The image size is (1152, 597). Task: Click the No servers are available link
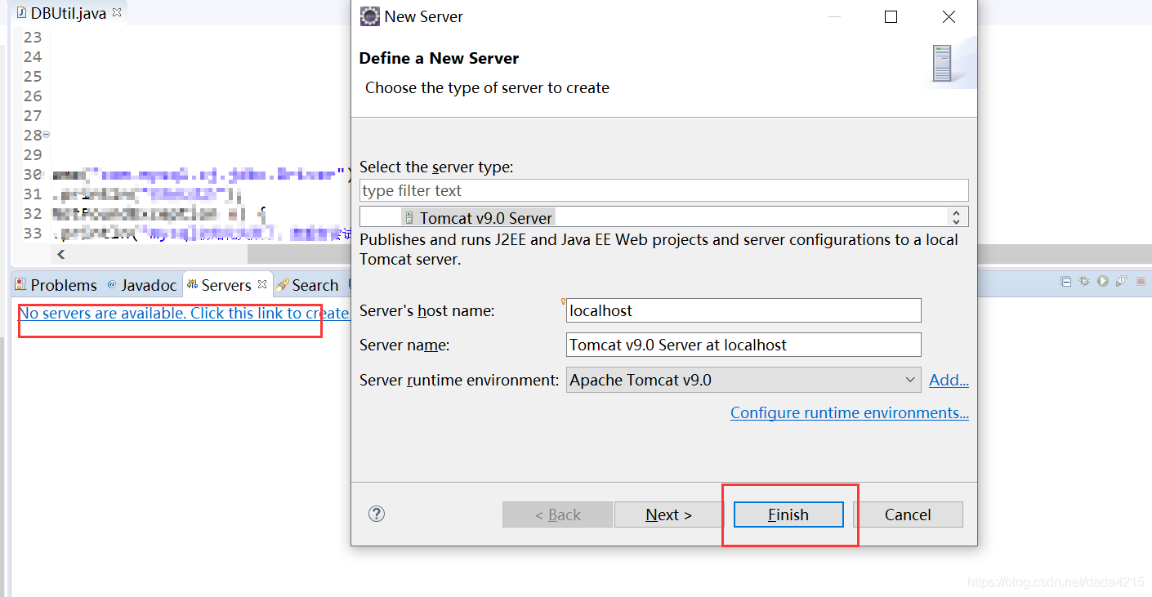coord(184,313)
